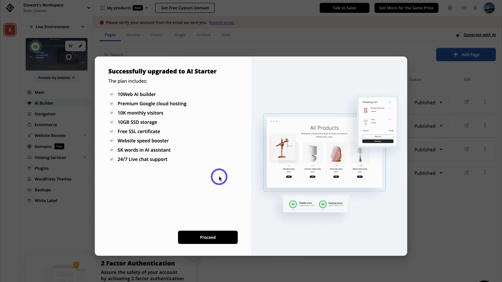Click edit icon in first Published row
This screenshot has width=502, height=282.
[x=467, y=102]
